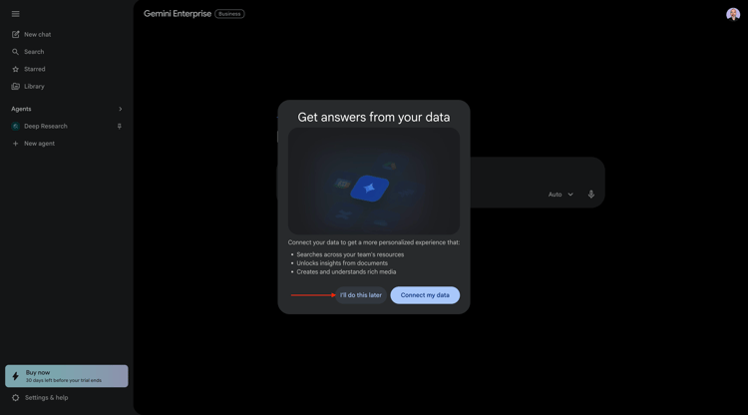Click the Gemini Enterprise title
The width and height of the screenshot is (748, 415).
point(178,14)
